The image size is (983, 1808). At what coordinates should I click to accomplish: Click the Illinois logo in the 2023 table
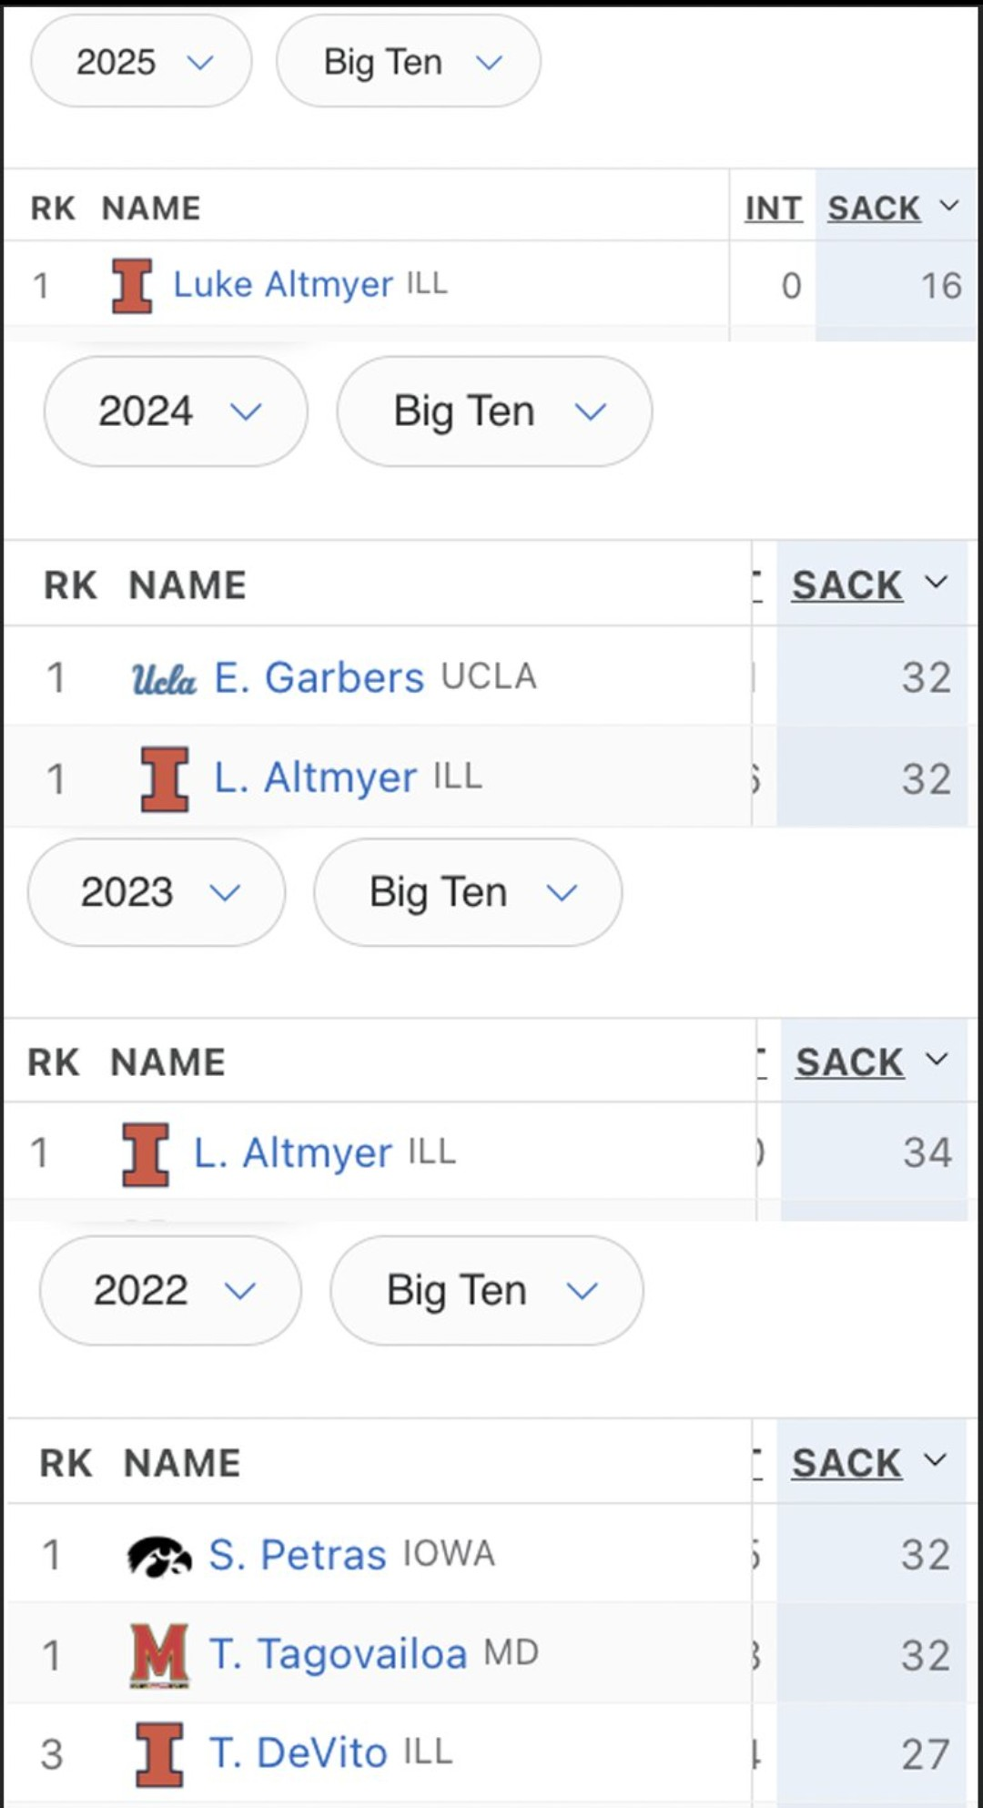point(146,1154)
